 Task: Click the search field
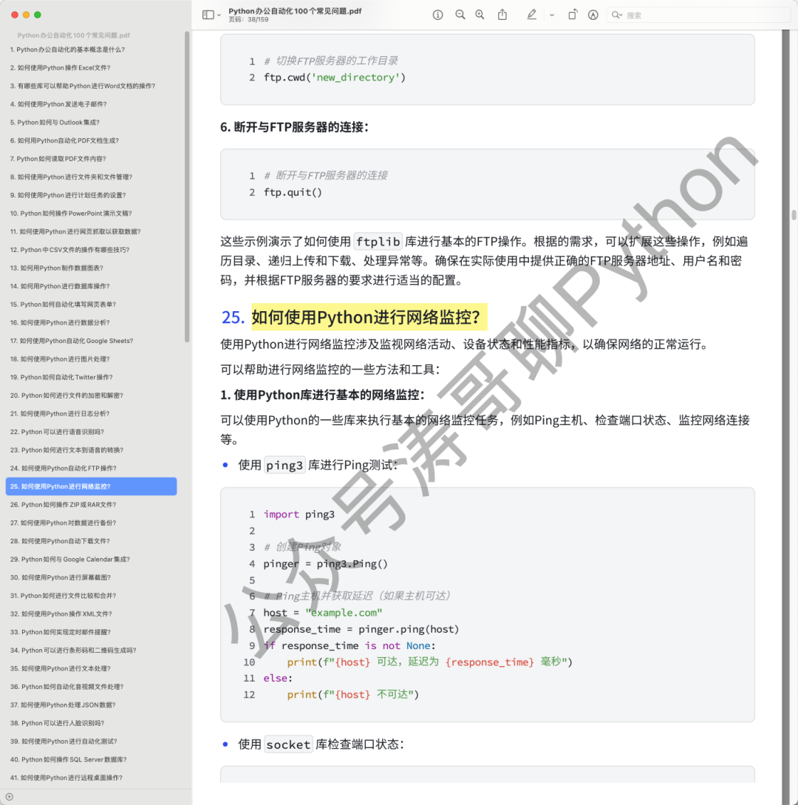pyautogui.click(x=698, y=15)
